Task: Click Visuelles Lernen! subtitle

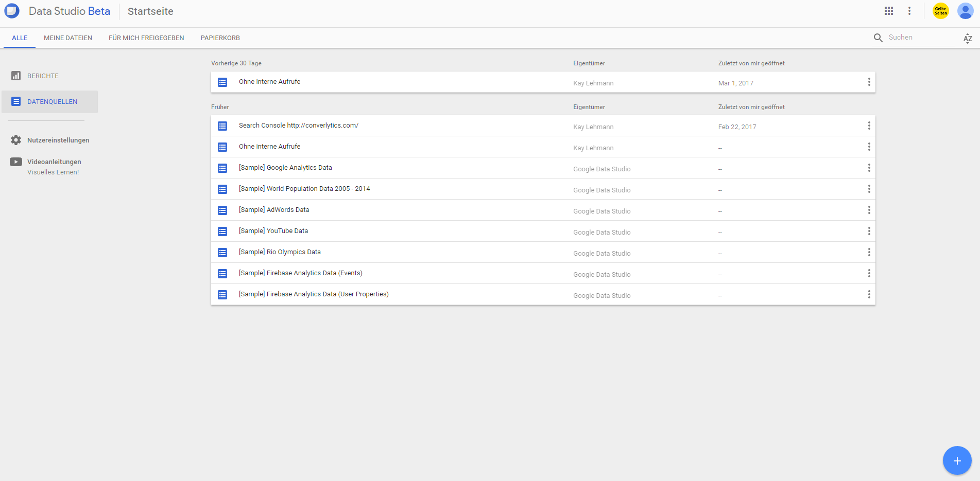Action: [x=53, y=172]
